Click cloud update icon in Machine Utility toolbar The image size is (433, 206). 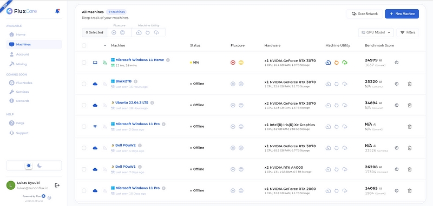pyautogui.click(x=156, y=32)
